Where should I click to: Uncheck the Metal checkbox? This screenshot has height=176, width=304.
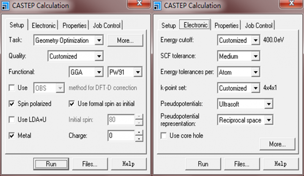click(x=12, y=135)
